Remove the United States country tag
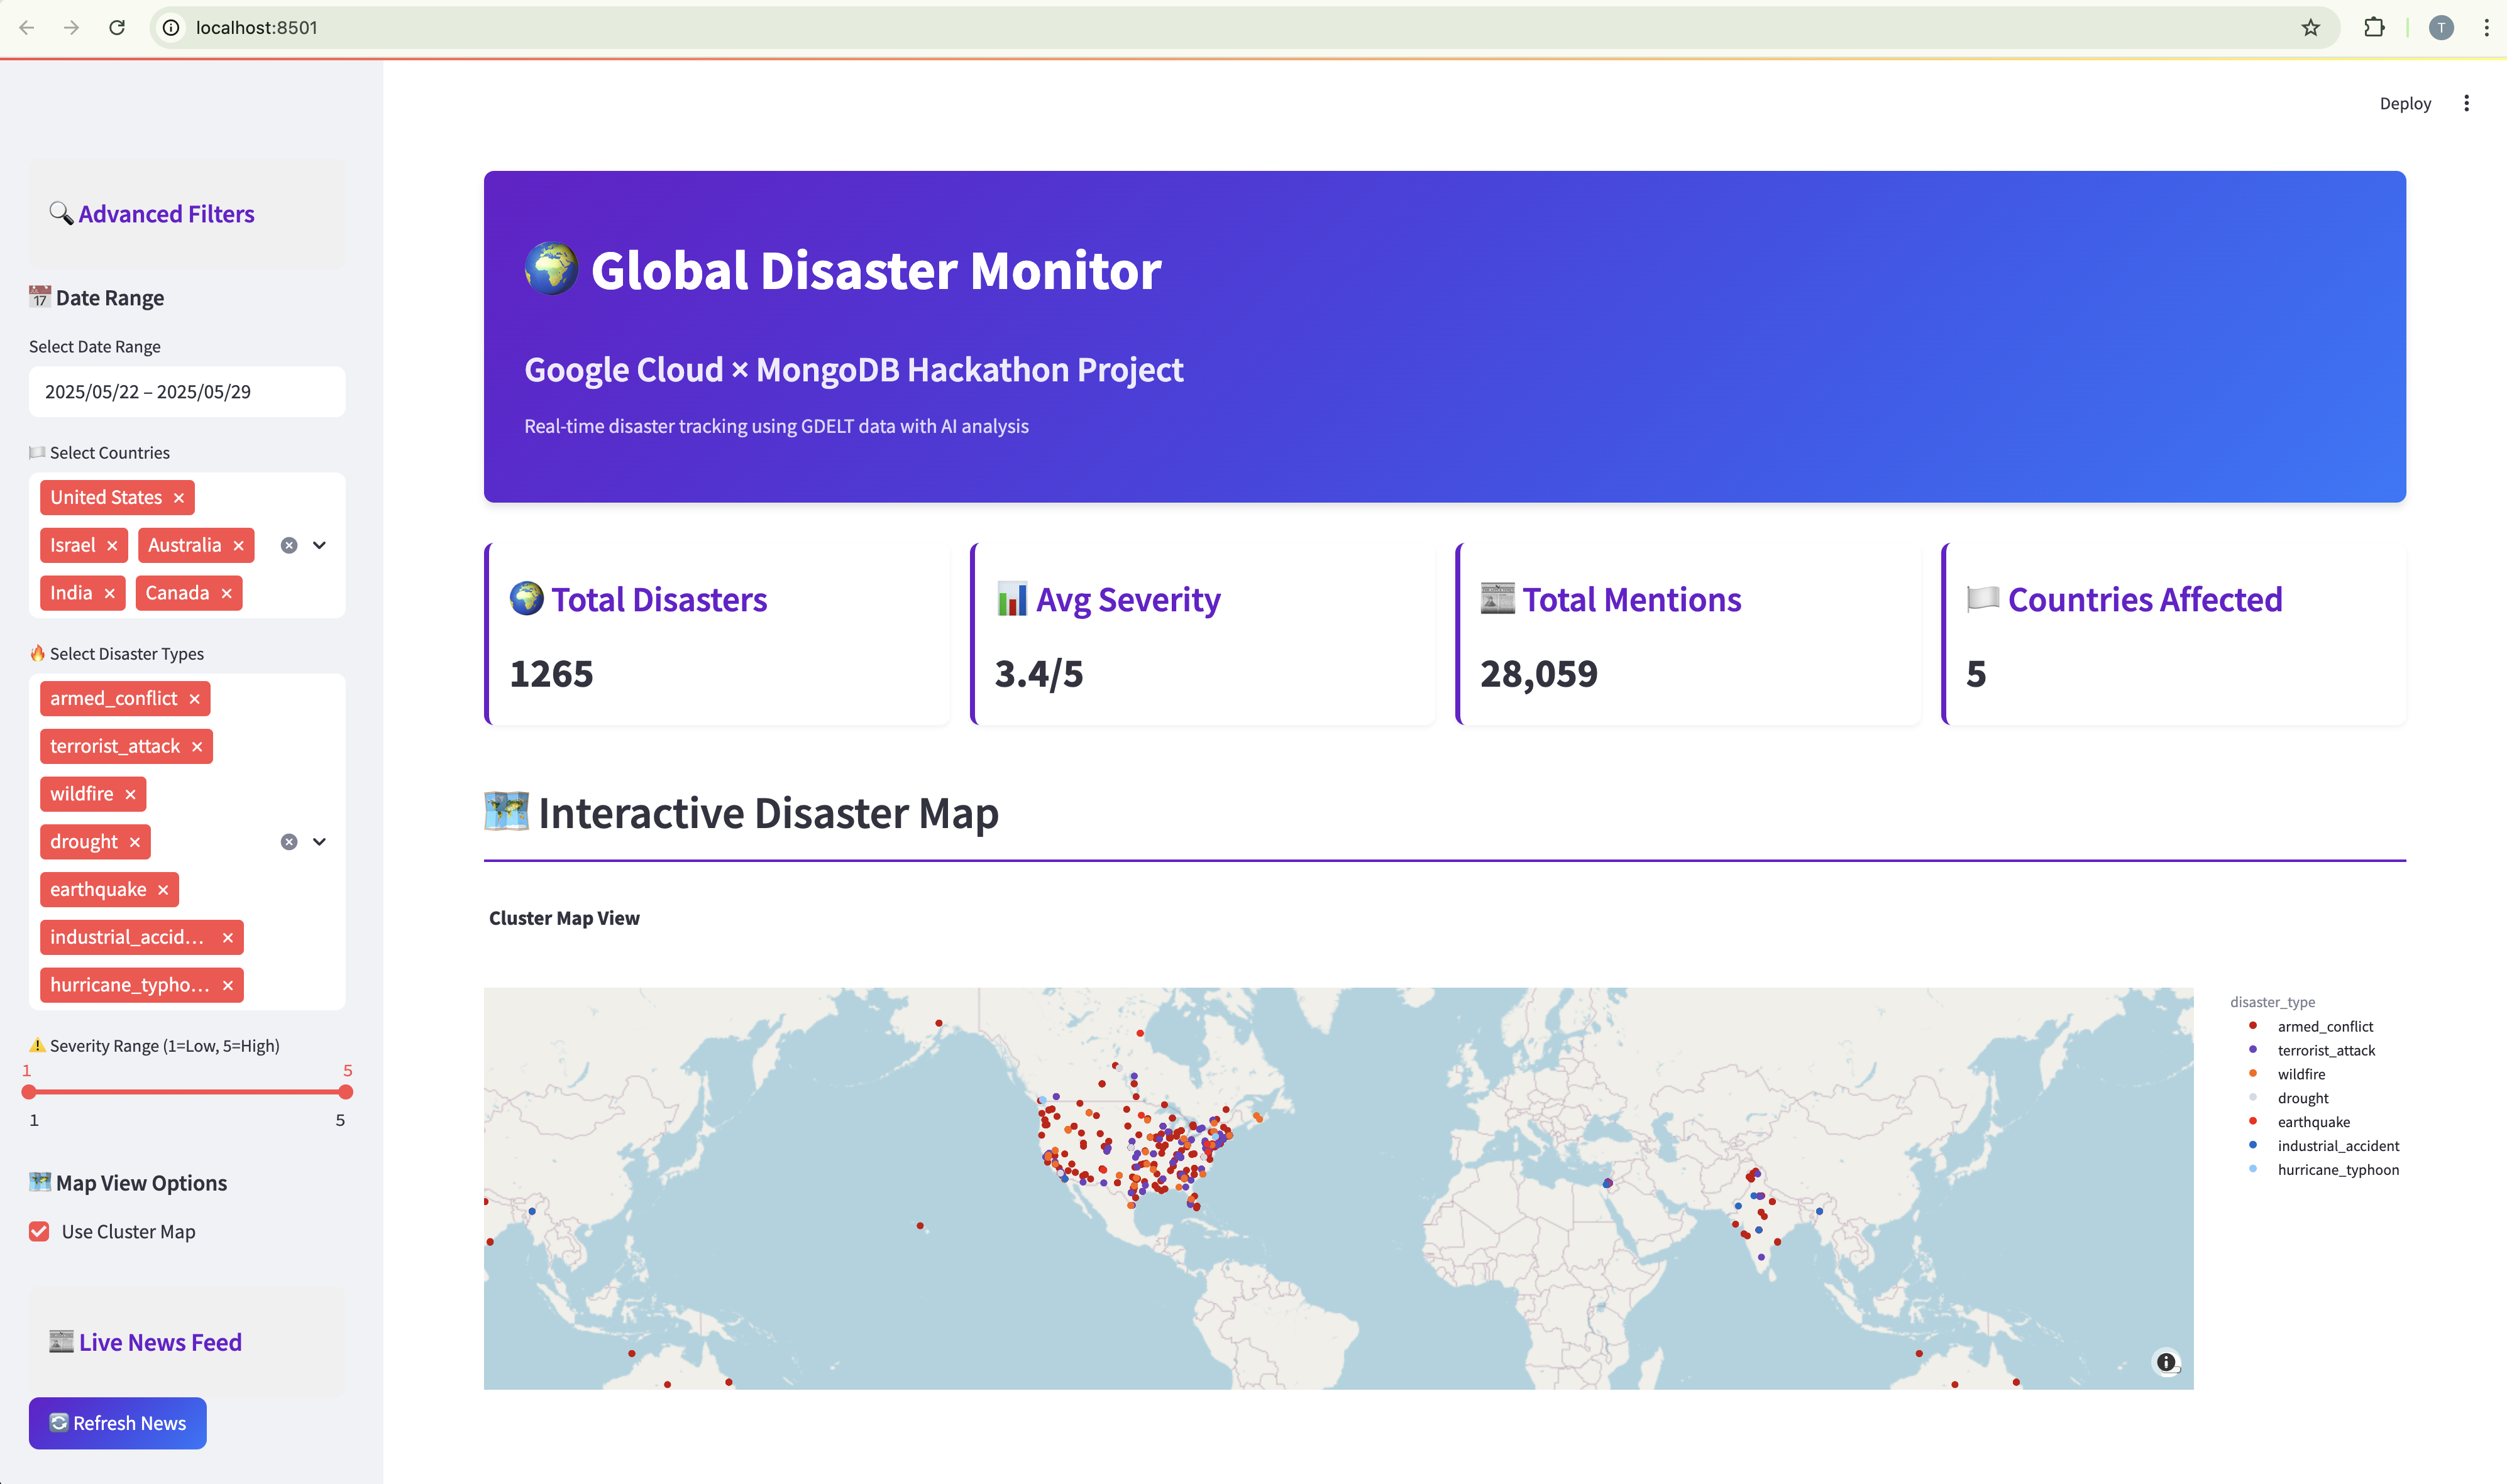The image size is (2507, 1484). (178, 498)
